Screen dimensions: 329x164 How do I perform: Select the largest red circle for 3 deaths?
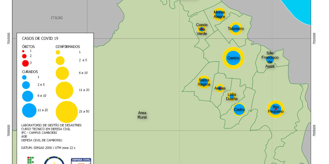25,63
